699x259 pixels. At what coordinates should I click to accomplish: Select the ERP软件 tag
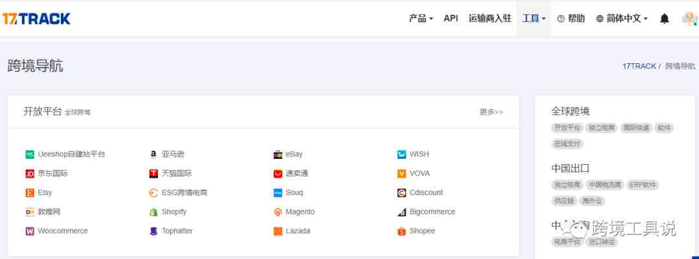tap(643, 185)
